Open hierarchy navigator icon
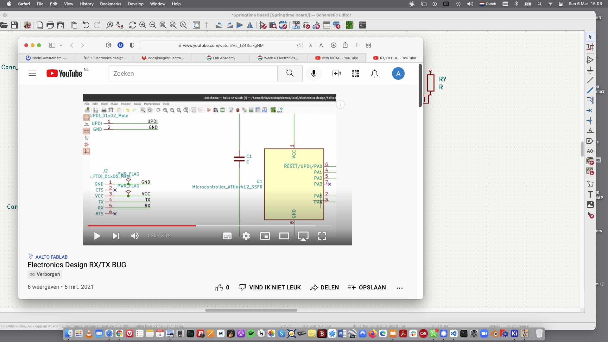This screenshot has width=608, height=342. [196, 25]
